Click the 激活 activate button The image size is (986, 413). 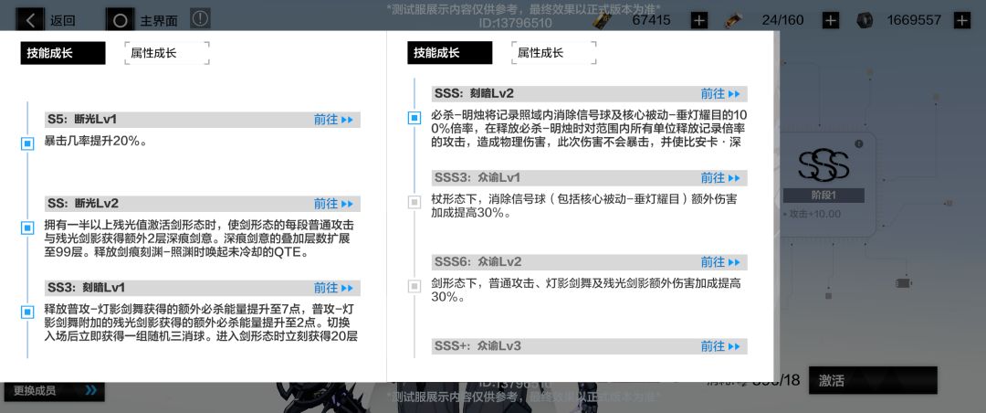tap(873, 380)
